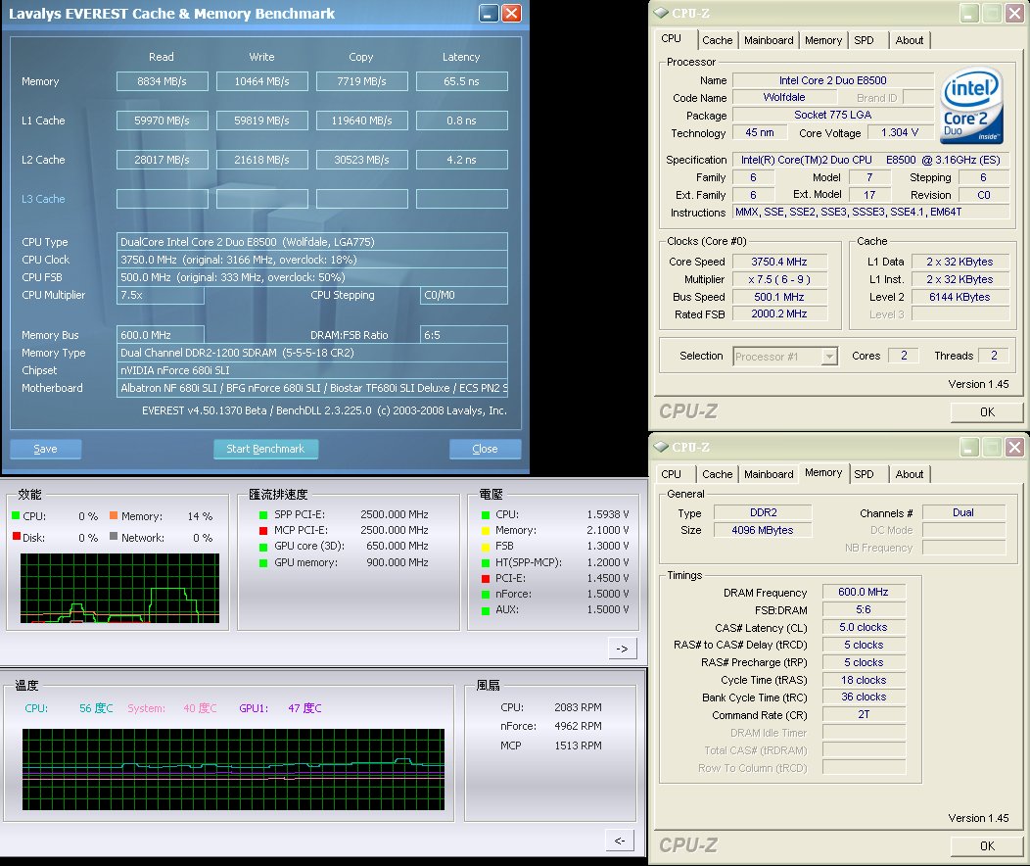Open About tab in upper CPU-Z window
The height and width of the screenshot is (866, 1030).
910,40
